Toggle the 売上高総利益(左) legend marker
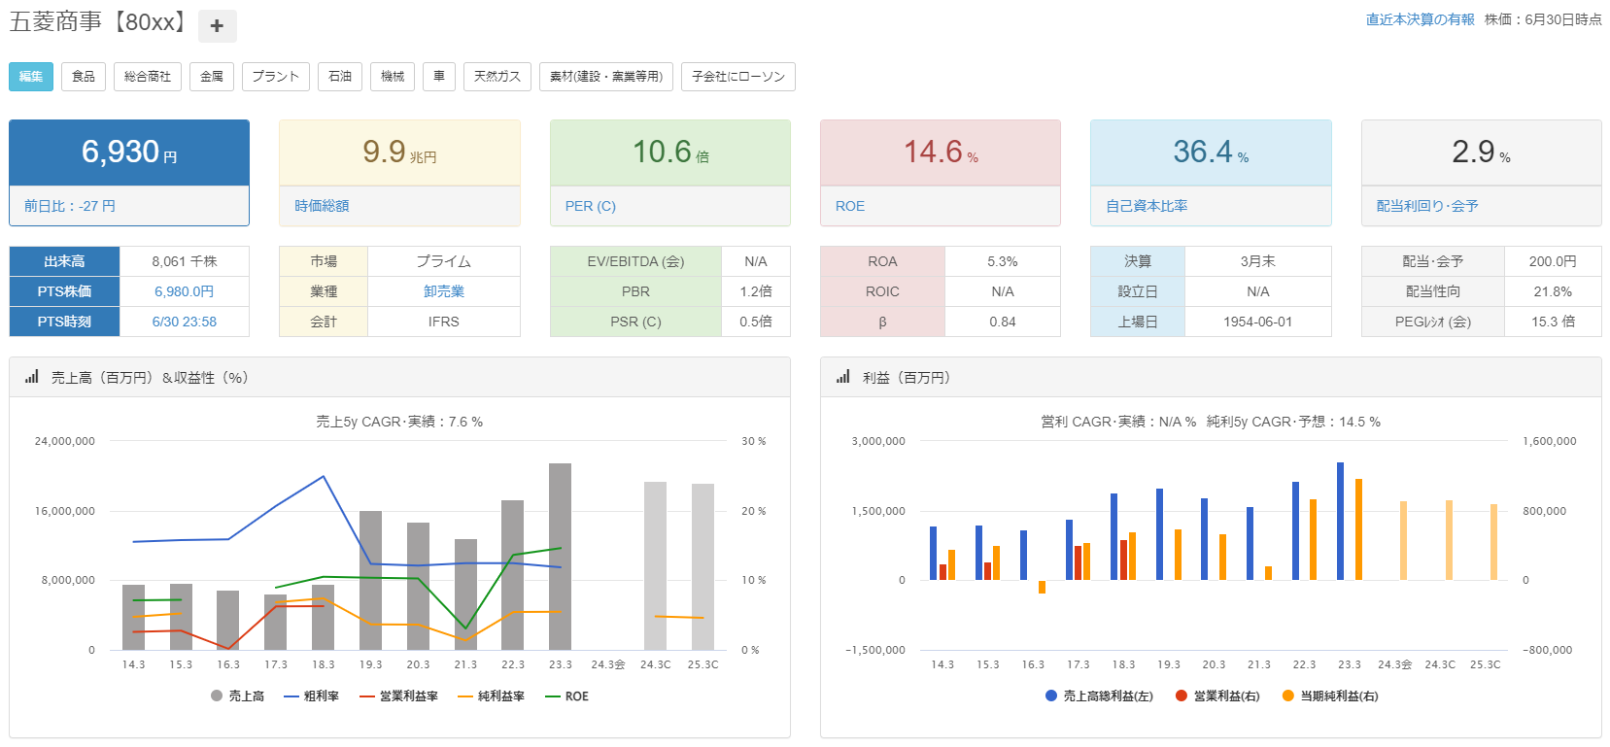 pos(1099,696)
